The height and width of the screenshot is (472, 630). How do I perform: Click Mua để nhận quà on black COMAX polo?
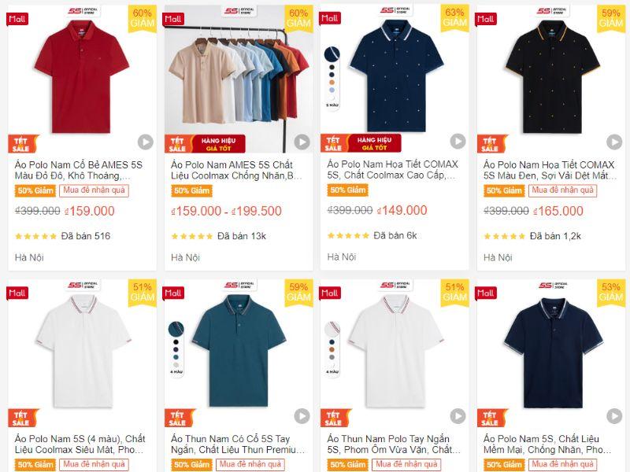point(562,190)
